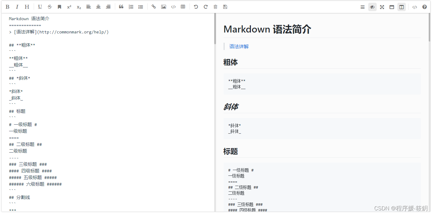The image size is (432, 214).
Task: Insert a hyperlink
Action: pyautogui.click(x=154, y=7)
